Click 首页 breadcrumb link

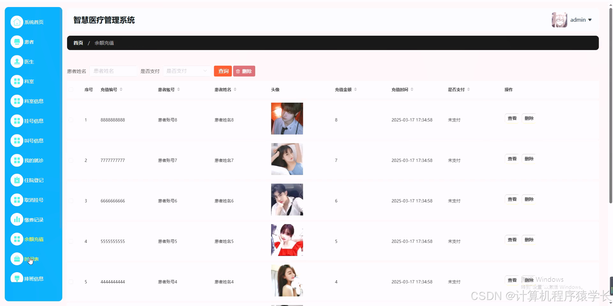(x=78, y=43)
